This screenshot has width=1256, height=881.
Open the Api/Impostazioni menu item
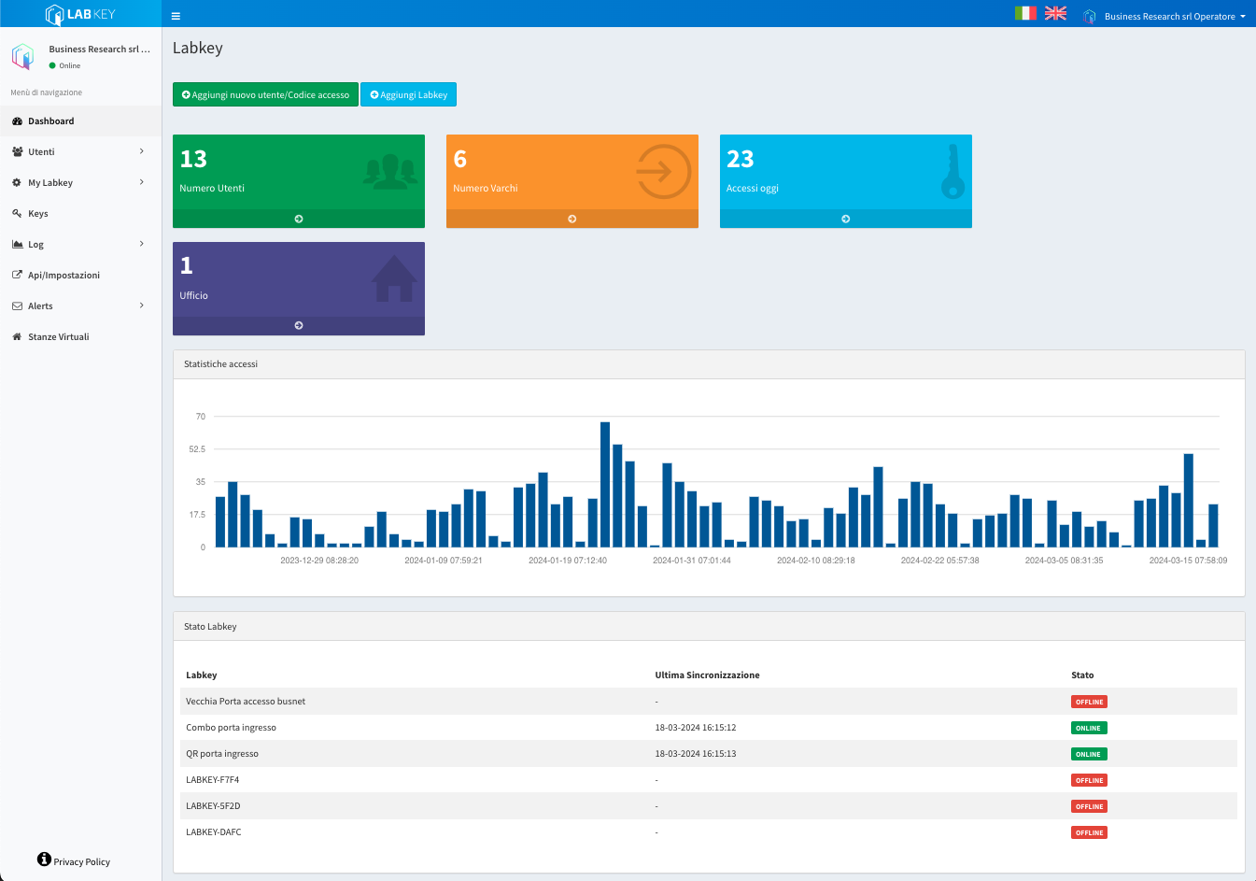[x=80, y=276]
